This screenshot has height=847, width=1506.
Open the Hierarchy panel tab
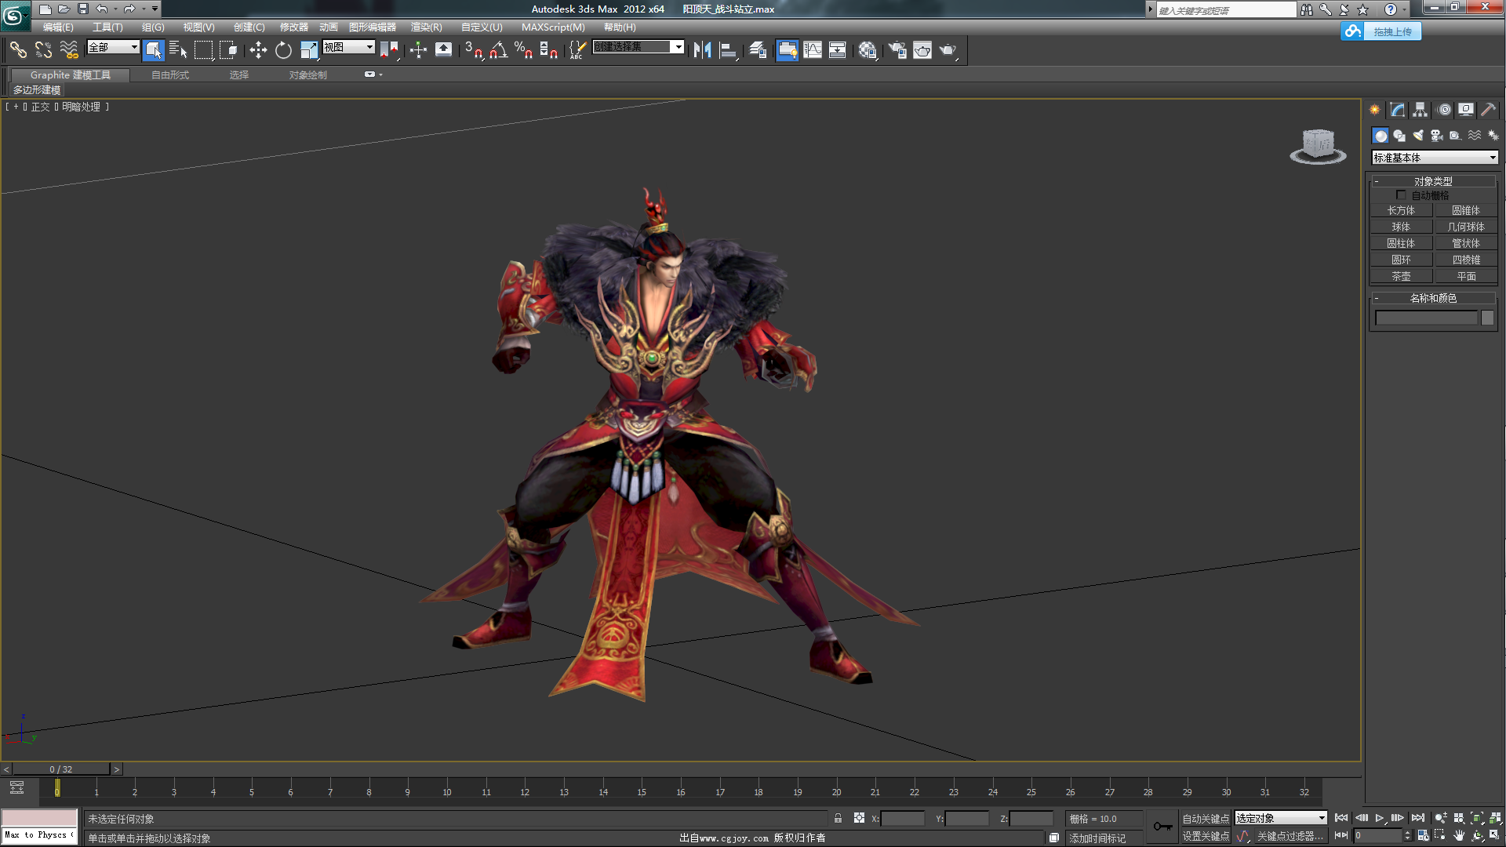[x=1421, y=110]
